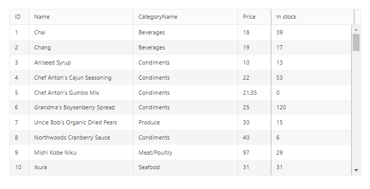The image size is (370, 189).
Task: Click the Produce category cell
Action: tap(185, 123)
